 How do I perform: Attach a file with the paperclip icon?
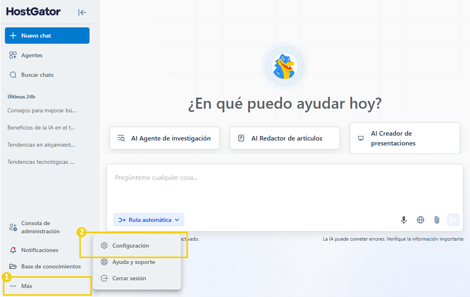pos(437,220)
